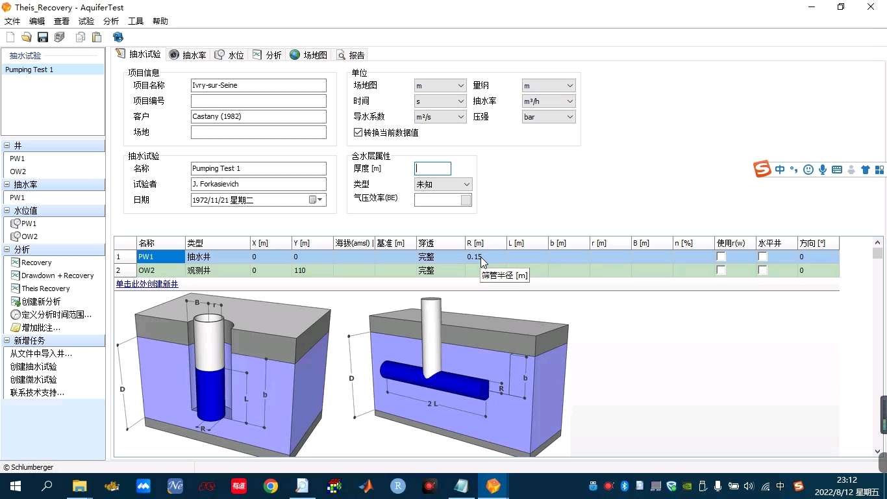This screenshot has width=887, height=499.
Task: Open the 试验 menu
Action: point(86,21)
